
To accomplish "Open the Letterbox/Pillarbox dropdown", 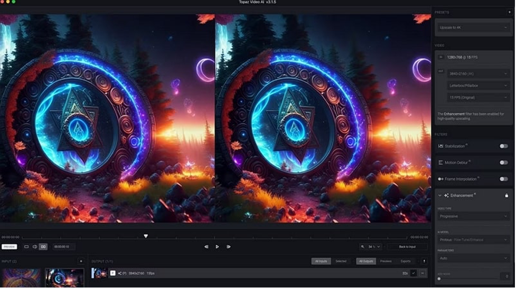I will tap(477, 85).
